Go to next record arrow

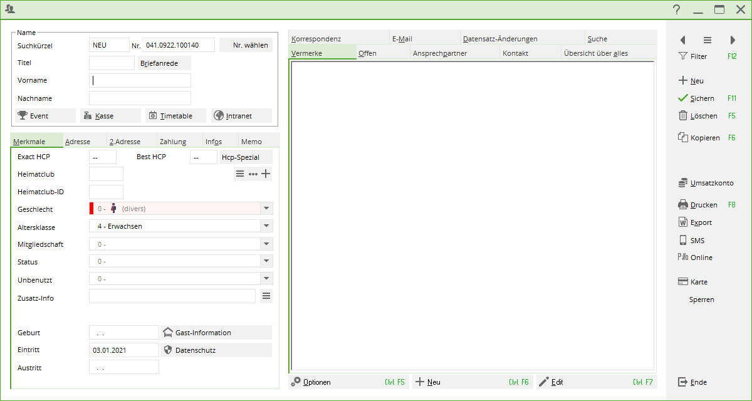tap(733, 40)
